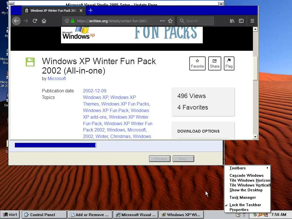Click the Windows start button

click(10, 215)
